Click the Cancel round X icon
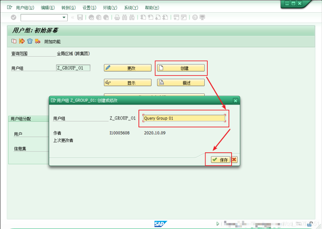322x229 pixels. pyautogui.click(x=106, y=18)
